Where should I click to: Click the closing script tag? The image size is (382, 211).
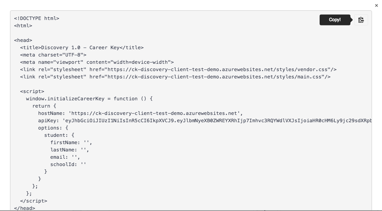(x=34, y=201)
